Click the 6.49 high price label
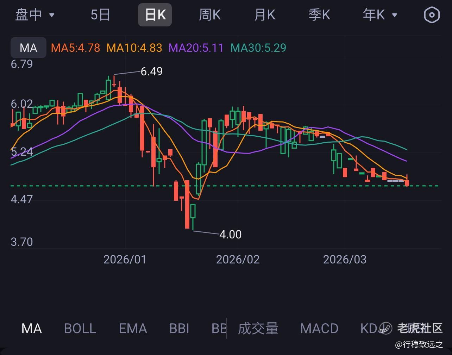 pyautogui.click(x=152, y=71)
